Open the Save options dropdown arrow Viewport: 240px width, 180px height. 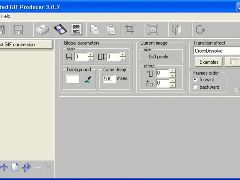(x=30, y=30)
